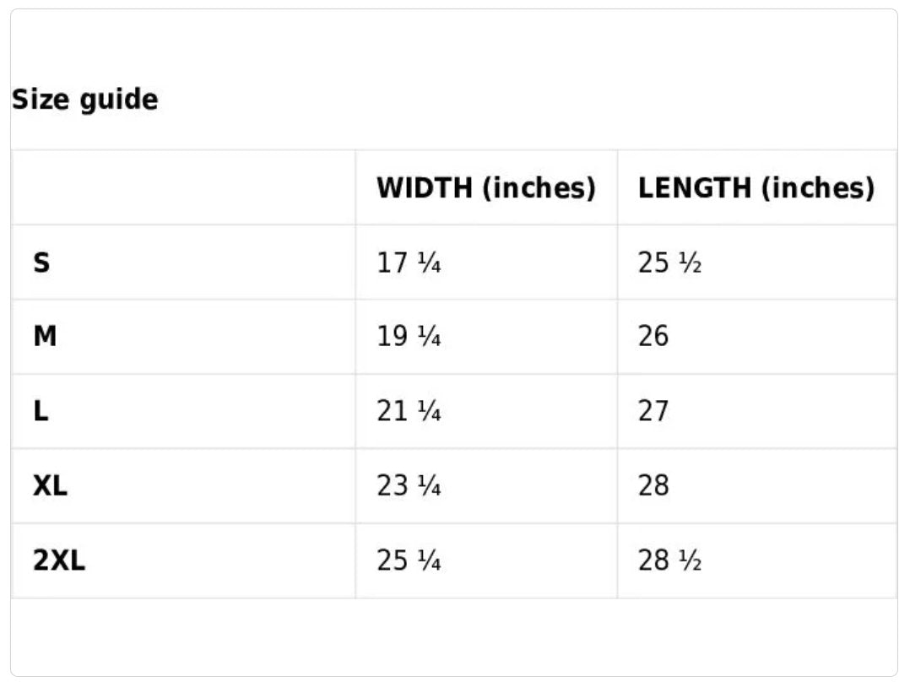Click the empty top-left header cell

pos(183,187)
